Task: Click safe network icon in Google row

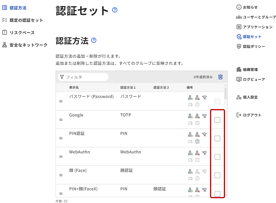Action: 190,116
